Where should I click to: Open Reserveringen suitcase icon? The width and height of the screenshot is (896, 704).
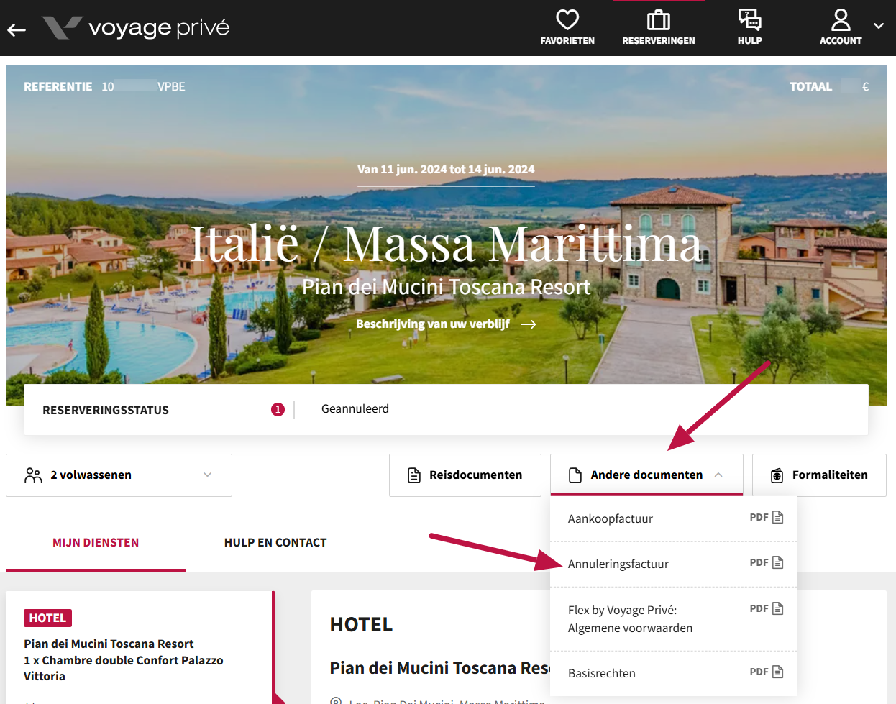tap(659, 19)
